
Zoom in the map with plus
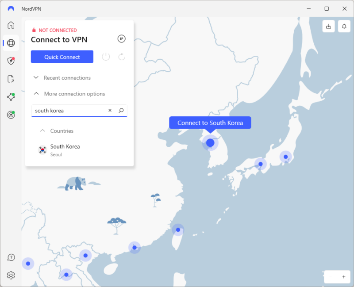point(344,277)
